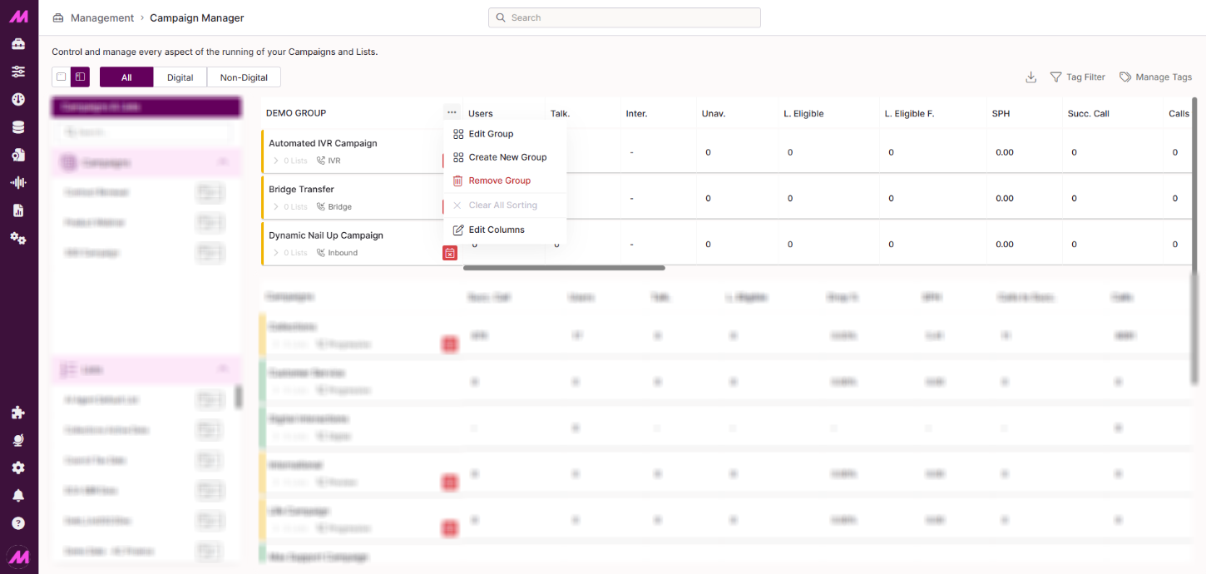Click the Tag Filter button
Viewport: 1206px width, 574px height.
click(x=1078, y=77)
